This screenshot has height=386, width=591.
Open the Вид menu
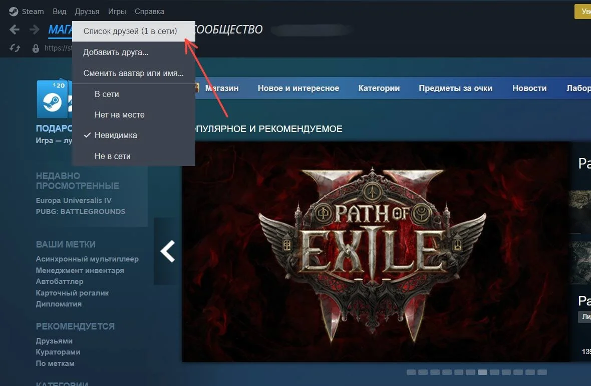[x=60, y=11]
